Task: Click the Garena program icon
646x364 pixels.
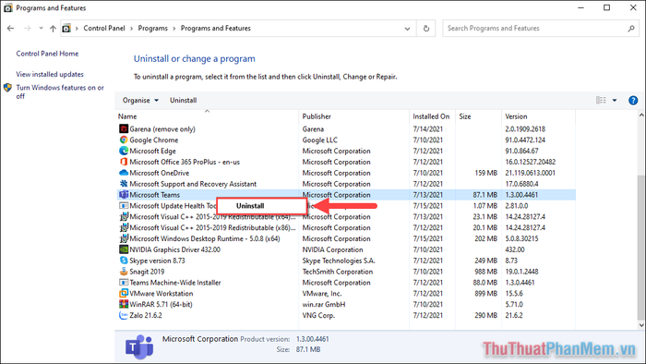Action: tap(123, 129)
